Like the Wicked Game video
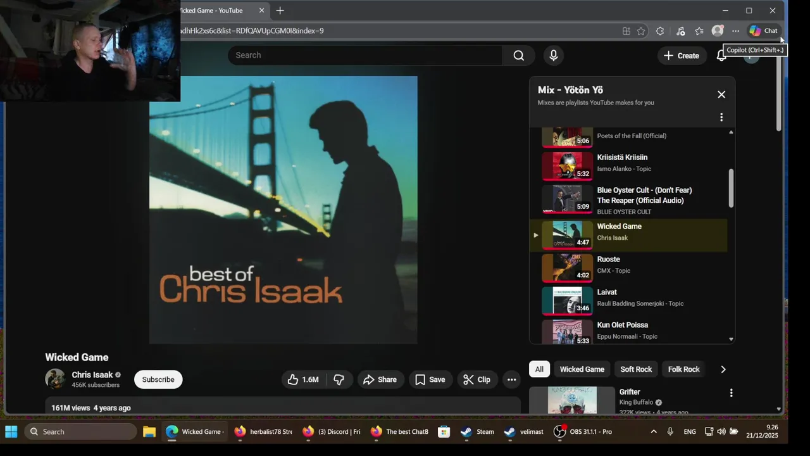Image resolution: width=810 pixels, height=456 pixels. pos(303,379)
